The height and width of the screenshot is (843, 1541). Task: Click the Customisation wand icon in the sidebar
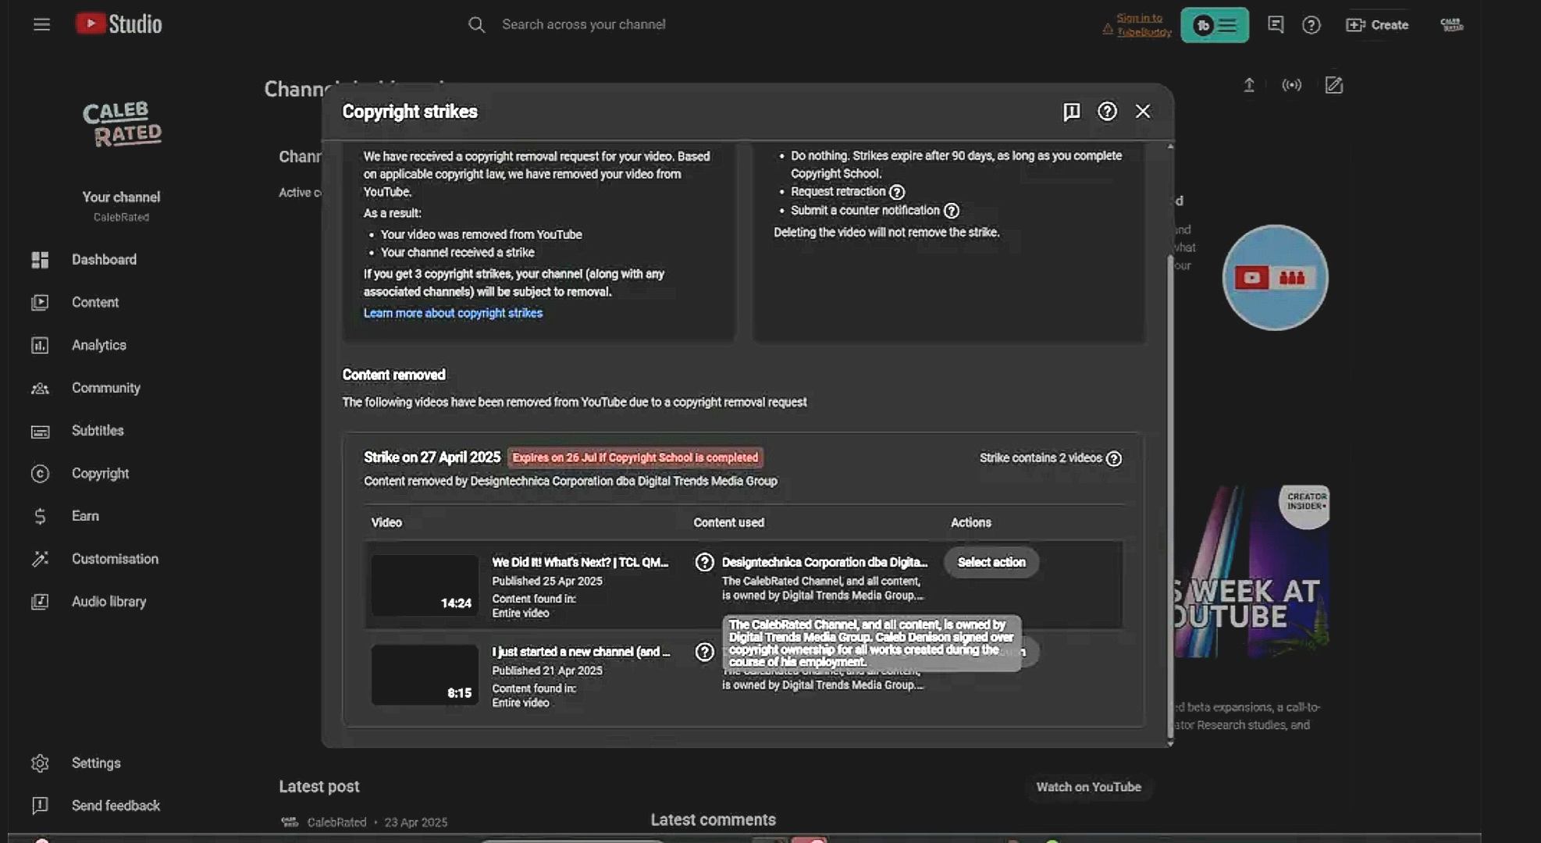(x=40, y=559)
